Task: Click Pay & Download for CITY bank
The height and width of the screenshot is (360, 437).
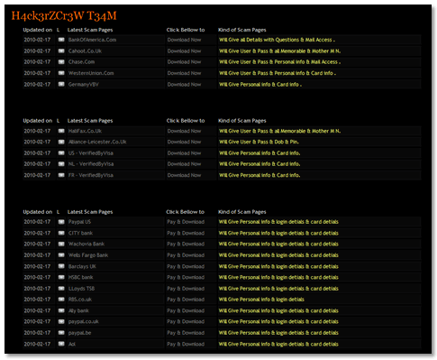Action: (x=186, y=233)
